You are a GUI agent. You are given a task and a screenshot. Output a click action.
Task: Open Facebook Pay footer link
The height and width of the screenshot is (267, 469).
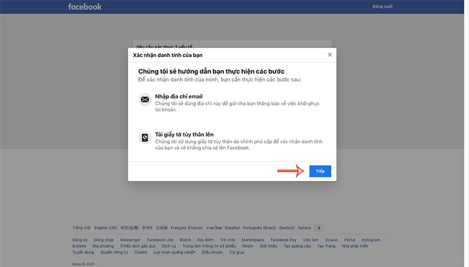(x=284, y=240)
